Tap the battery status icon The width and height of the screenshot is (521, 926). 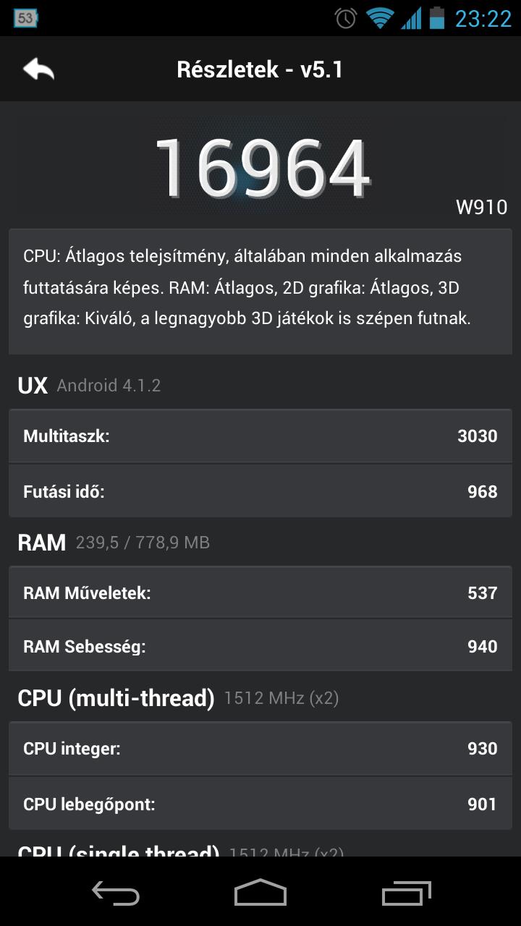tap(436, 18)
